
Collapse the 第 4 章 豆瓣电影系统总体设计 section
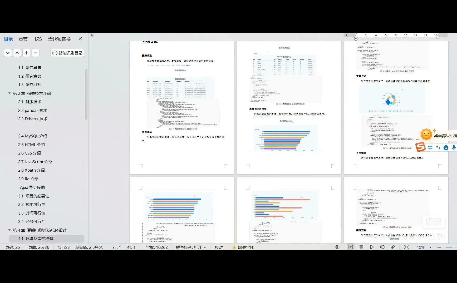pyautogui.click(x=9, y=230)
